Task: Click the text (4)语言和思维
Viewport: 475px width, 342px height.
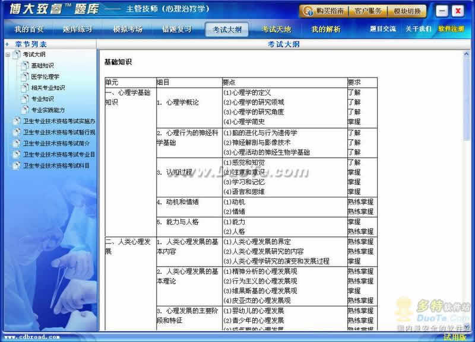Action: point(244,191)
